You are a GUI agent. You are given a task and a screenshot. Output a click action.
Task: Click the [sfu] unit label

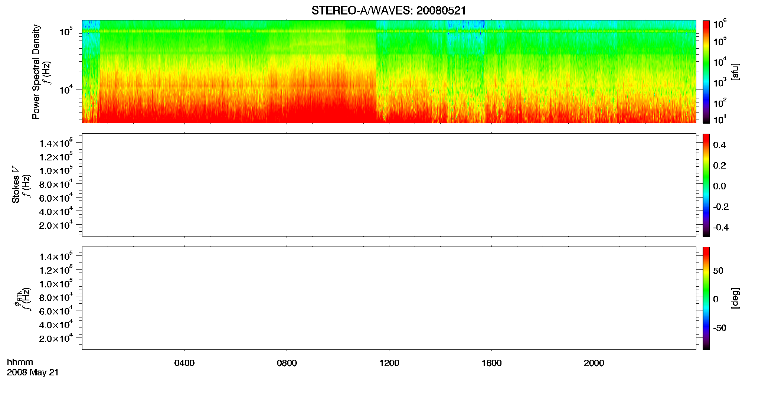735,72
